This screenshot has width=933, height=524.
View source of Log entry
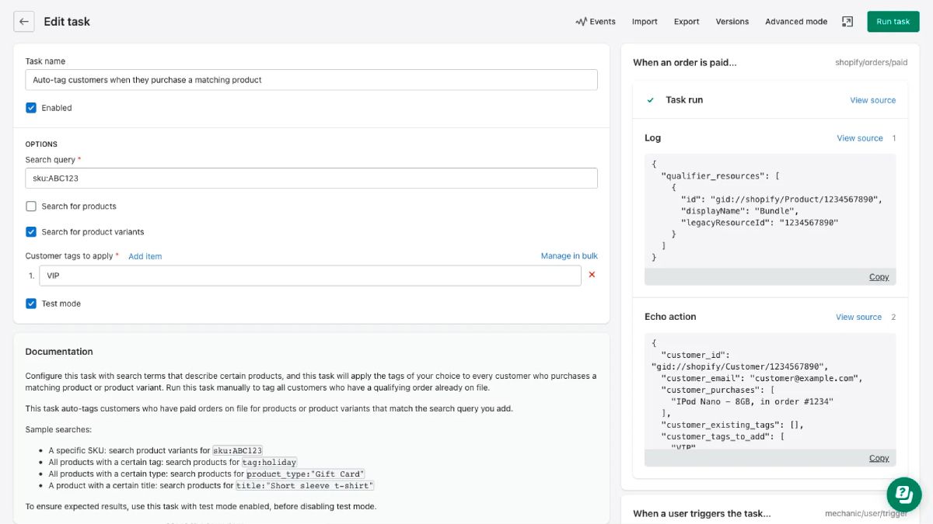[x=860, y=138]
